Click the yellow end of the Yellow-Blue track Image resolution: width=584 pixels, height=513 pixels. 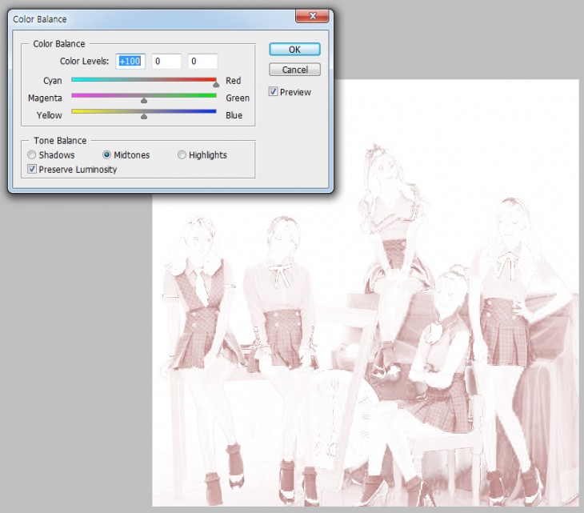tap(76, 112)
